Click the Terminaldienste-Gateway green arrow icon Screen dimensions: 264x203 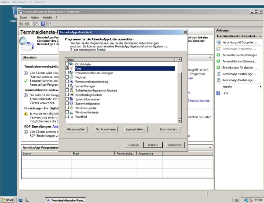[x=219, y=62]
